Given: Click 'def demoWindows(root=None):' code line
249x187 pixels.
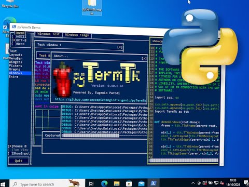Looking at the screenshot, I should [177, 122].
